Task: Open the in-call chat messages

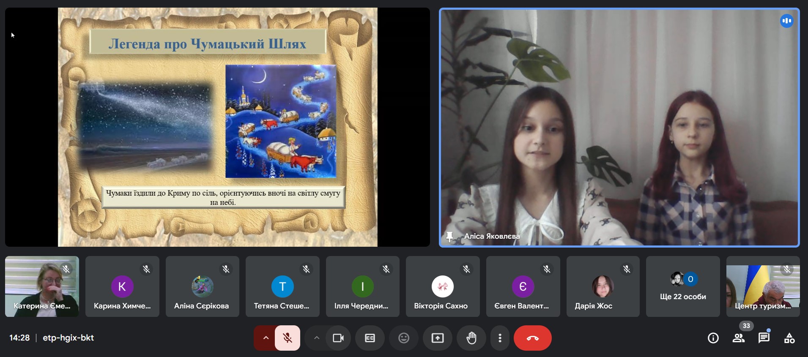Action: (x=764, y=338)
